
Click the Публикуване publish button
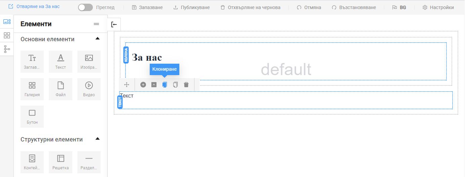tap(191, 7)
